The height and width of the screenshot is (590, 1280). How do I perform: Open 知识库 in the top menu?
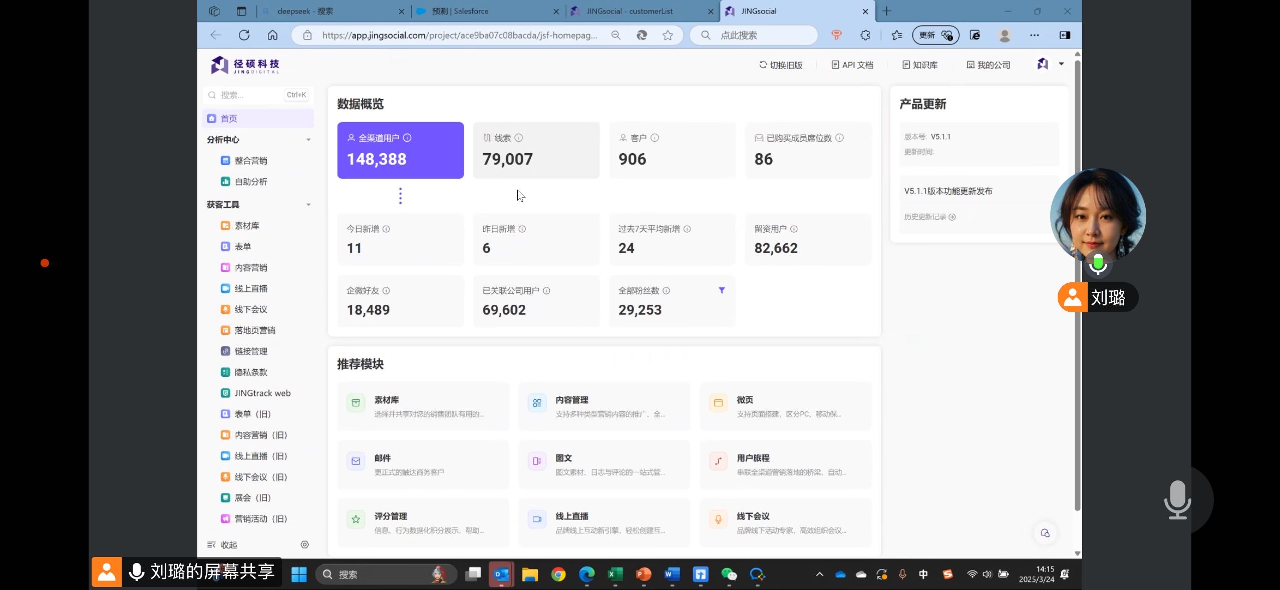click(920, 65)
